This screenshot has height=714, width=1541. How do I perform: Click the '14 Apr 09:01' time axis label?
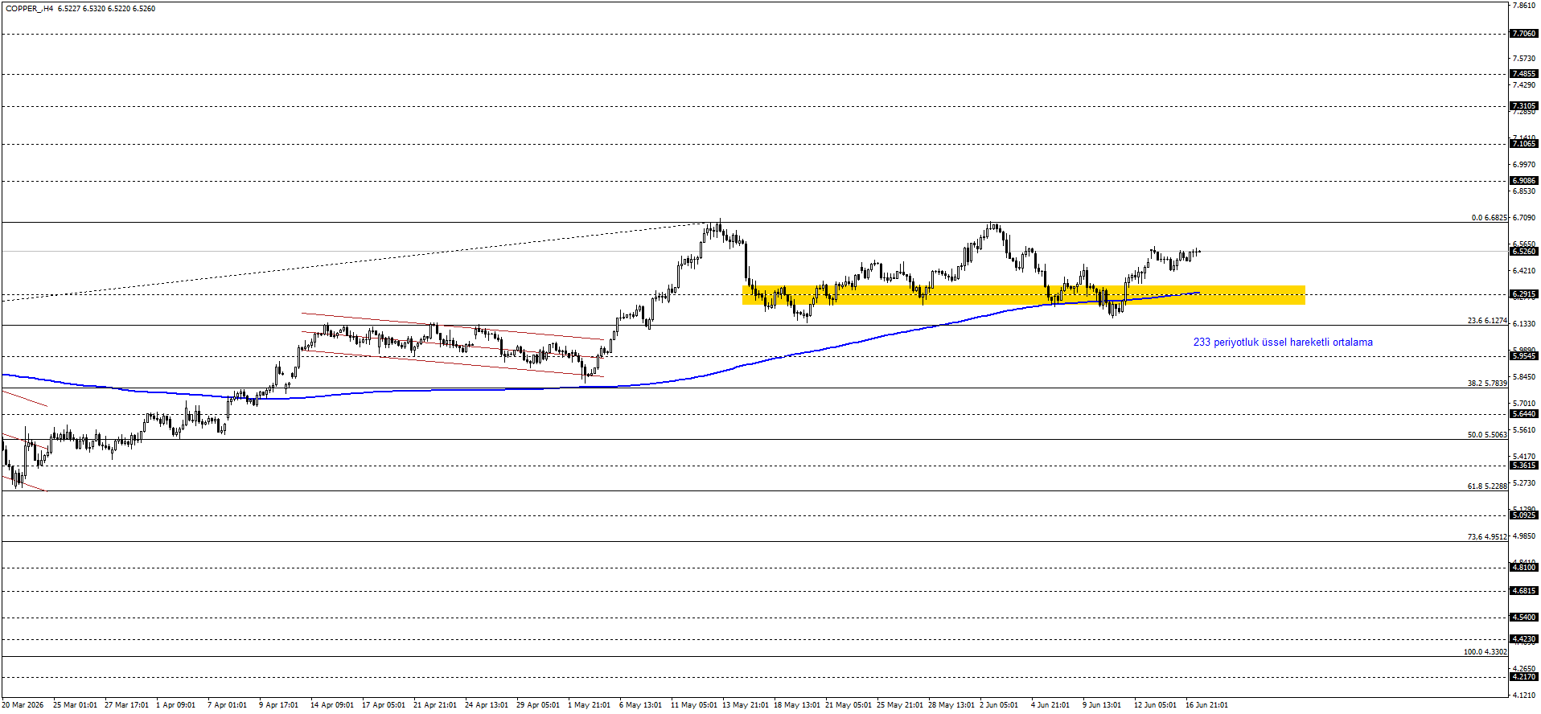[x=332, y=705]
